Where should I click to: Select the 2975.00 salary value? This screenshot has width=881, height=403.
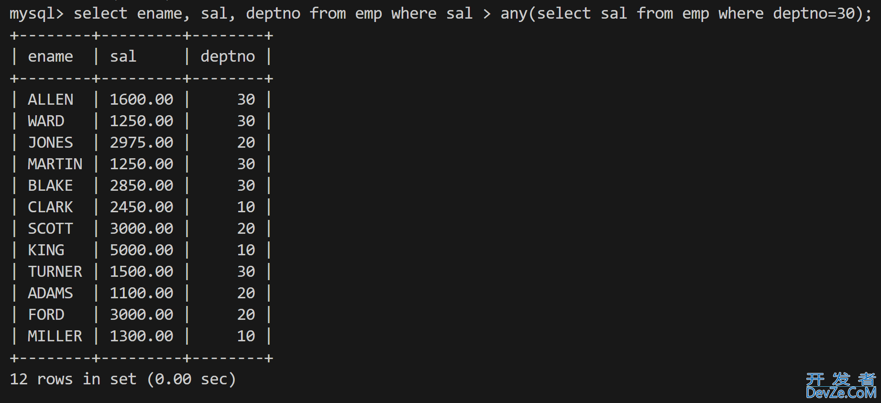point(142,142)
